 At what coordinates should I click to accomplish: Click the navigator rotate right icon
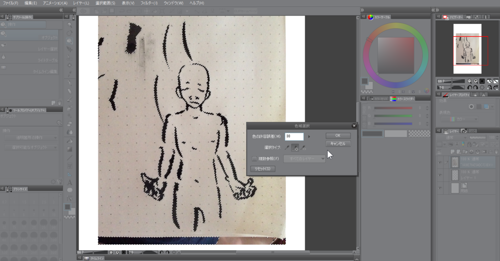tap(476, 87)
